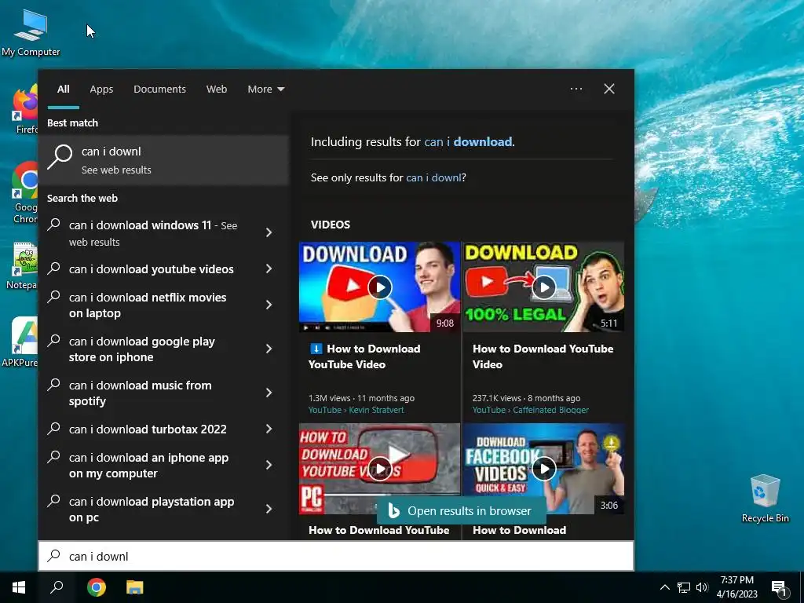Open the APKPure desktop shortcut
The image size is (804, 603).
[20, 342]
